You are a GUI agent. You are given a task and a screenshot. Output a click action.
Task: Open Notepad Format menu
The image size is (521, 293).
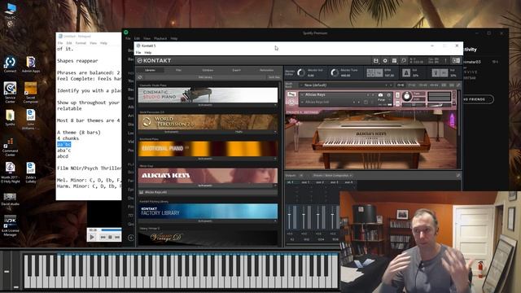tap(81, 43)
